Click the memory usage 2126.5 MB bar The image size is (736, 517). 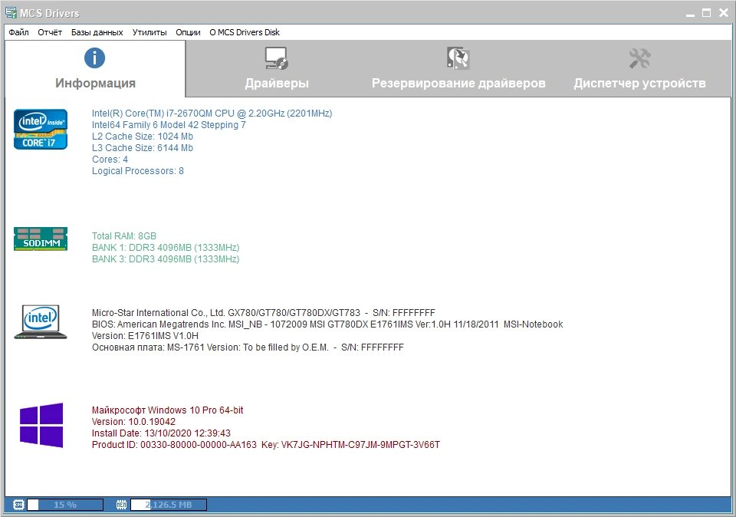coord(169,505)
